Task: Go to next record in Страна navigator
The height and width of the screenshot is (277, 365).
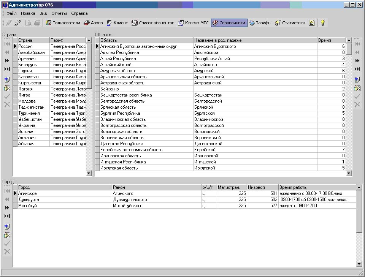Action: pos(7,61)
